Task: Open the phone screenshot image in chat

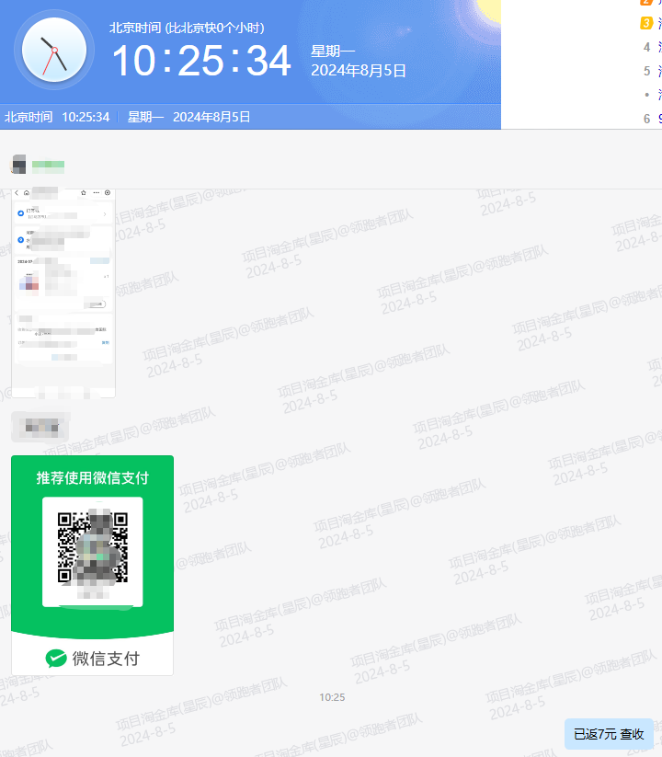Action: coord(63,292)
